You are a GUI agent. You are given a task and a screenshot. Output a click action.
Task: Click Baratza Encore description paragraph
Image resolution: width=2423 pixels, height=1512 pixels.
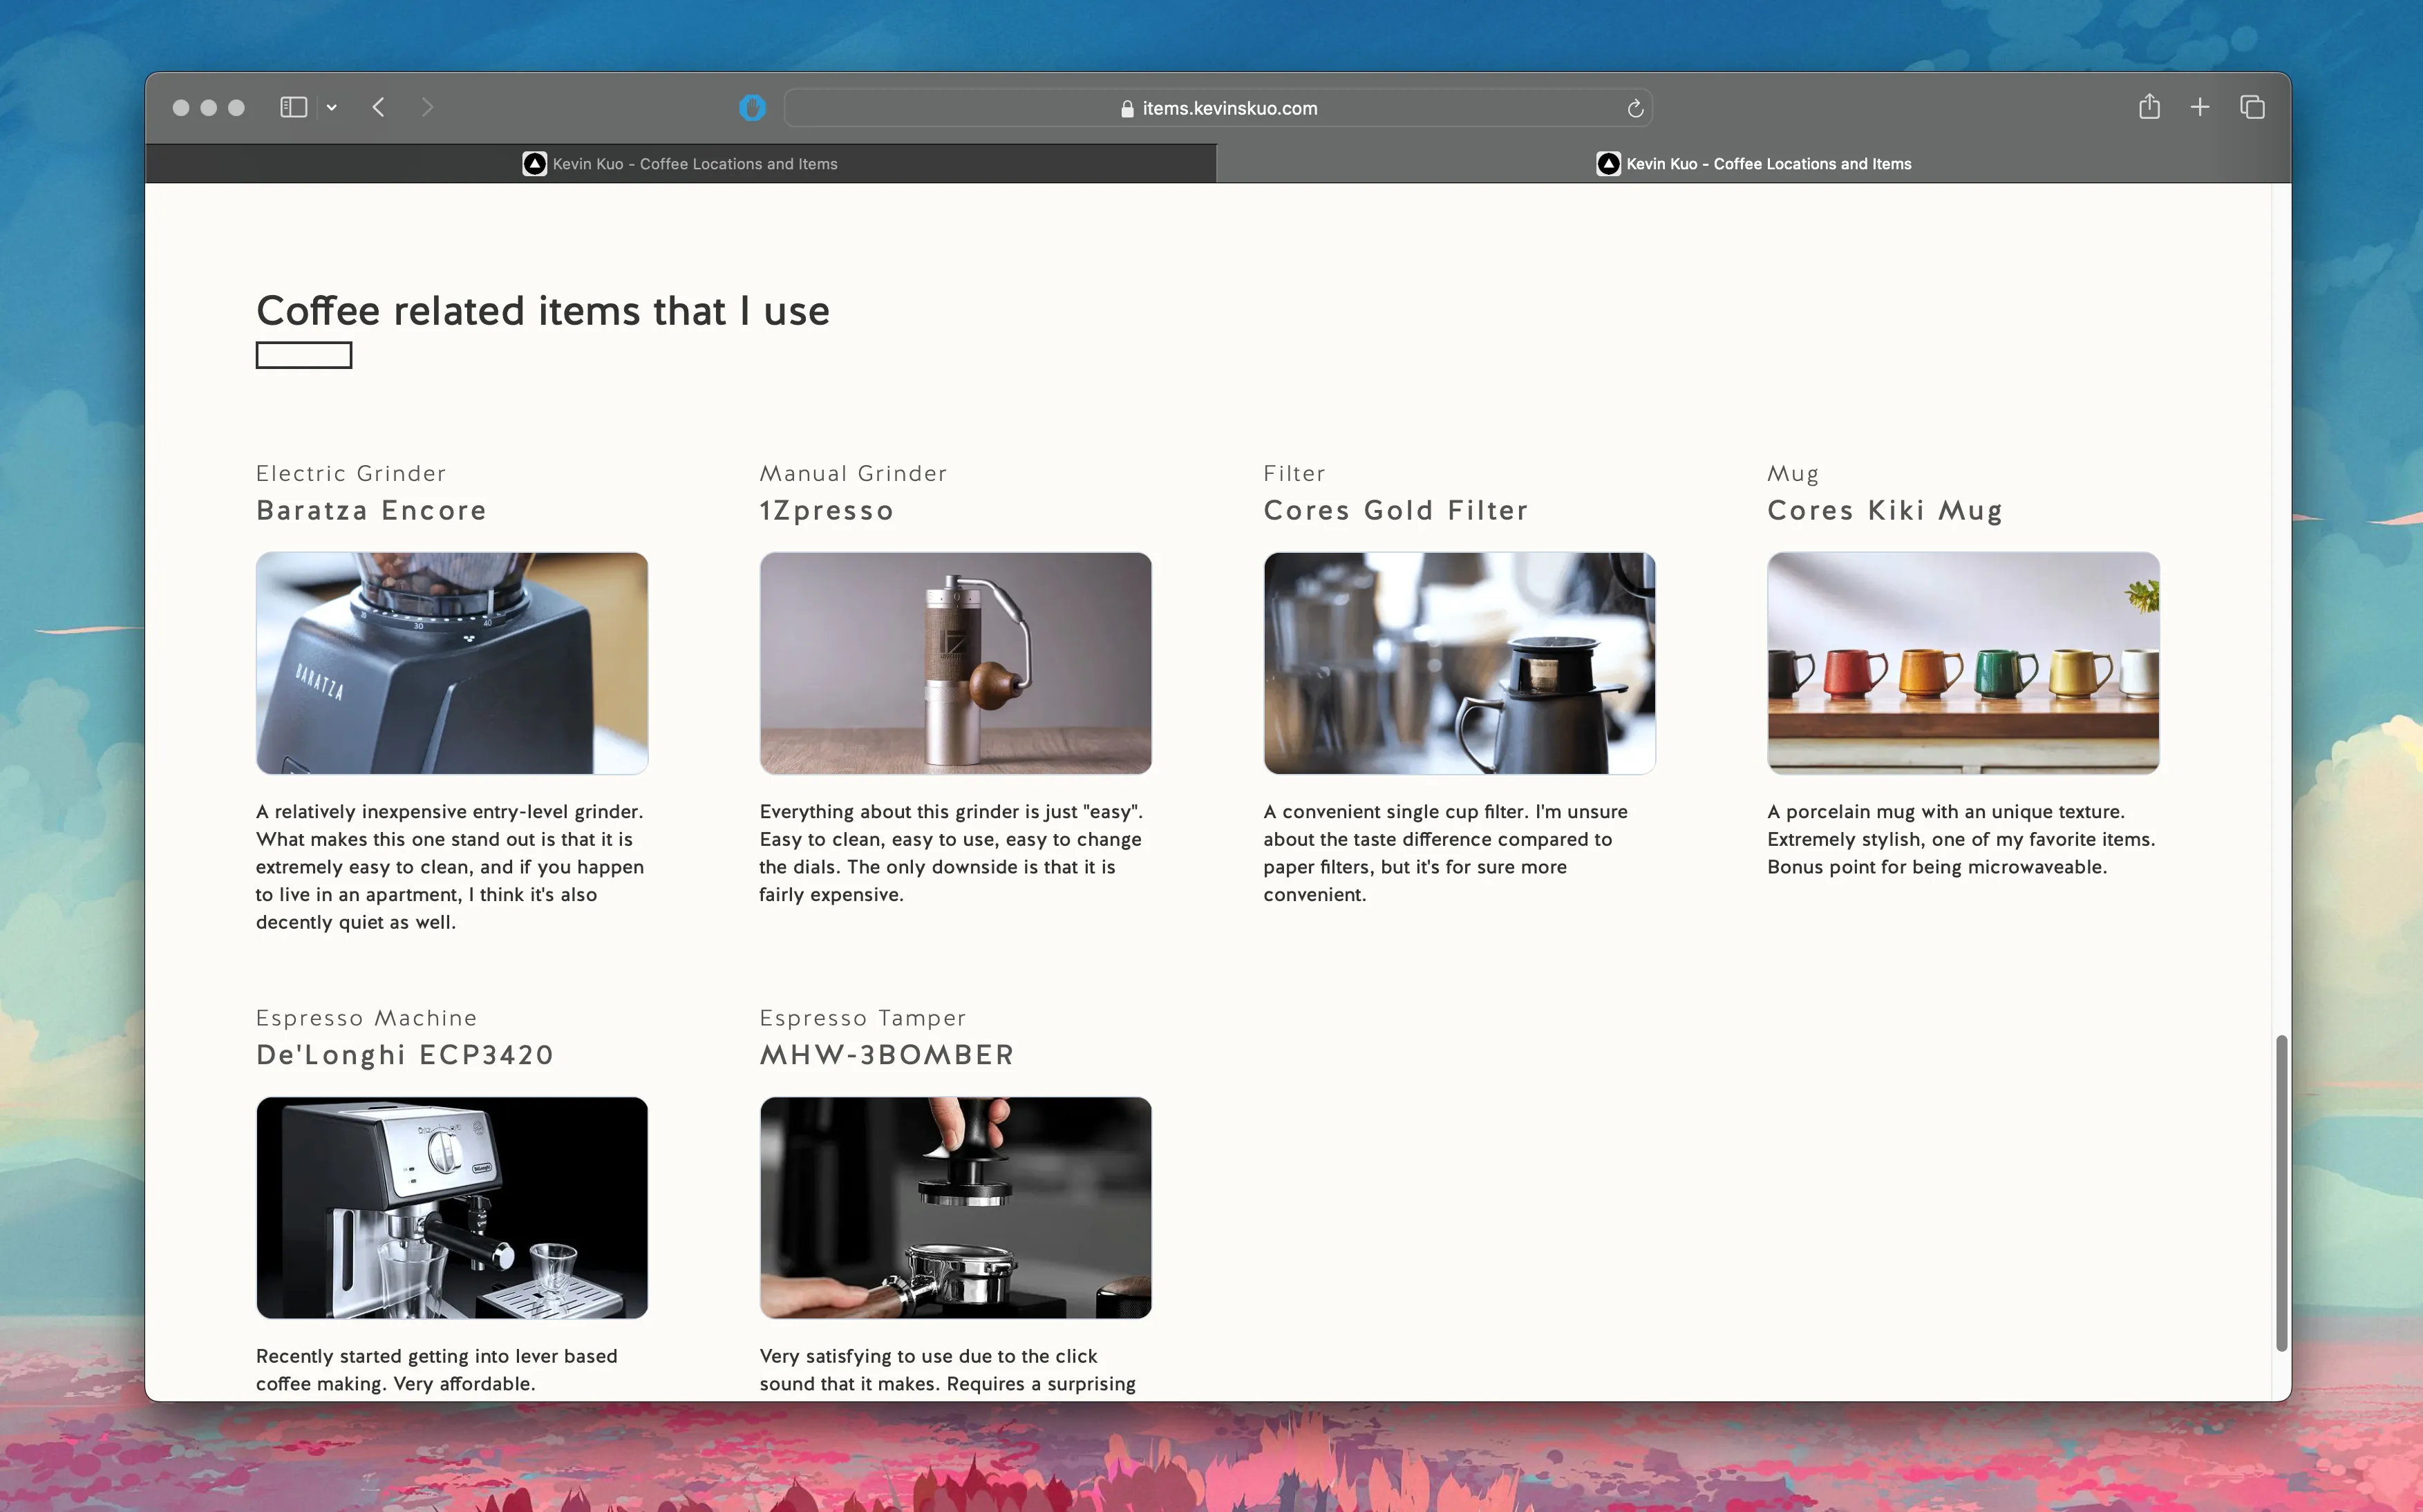450,866
